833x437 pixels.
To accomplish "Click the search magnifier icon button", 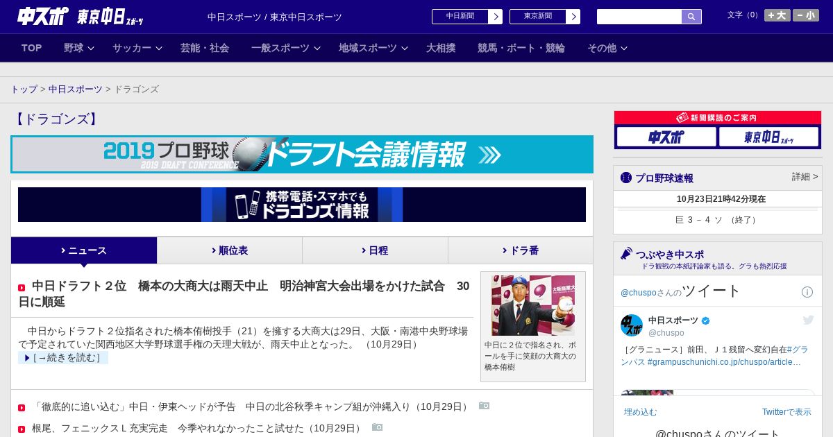I will tap(691, 17).
